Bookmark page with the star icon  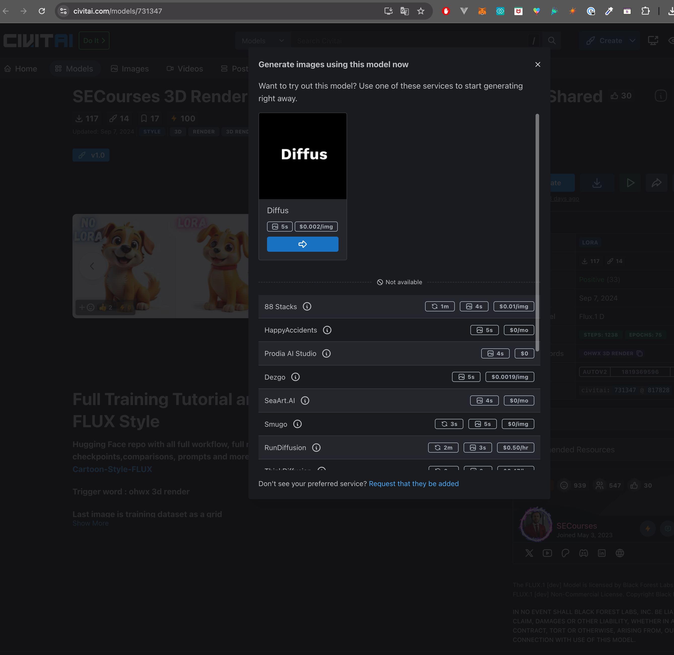[x=421, y=11]
